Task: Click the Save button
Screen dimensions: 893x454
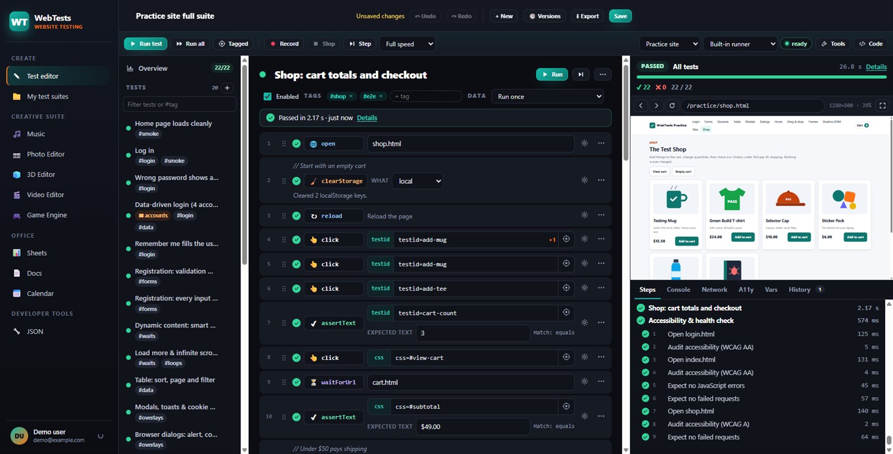Action: click(x=620, y=16)
